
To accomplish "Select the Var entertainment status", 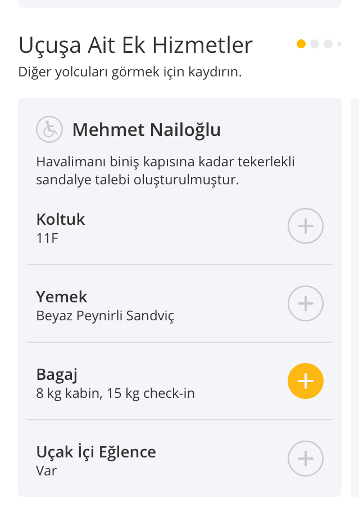I will click(46, 471).
